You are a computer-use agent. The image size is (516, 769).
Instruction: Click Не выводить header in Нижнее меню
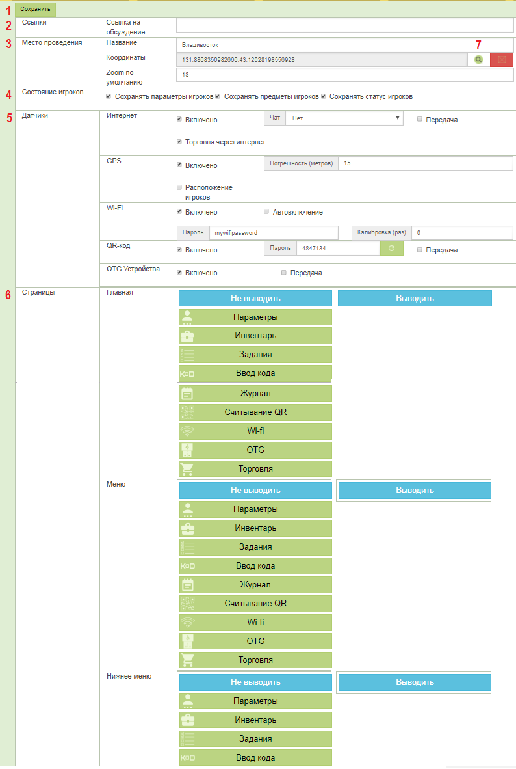255,682
